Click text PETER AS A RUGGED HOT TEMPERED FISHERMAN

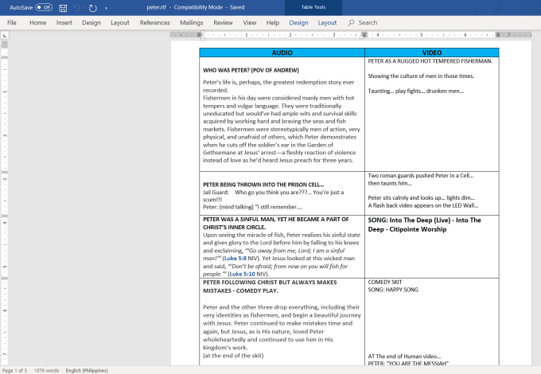click(430, 61)
